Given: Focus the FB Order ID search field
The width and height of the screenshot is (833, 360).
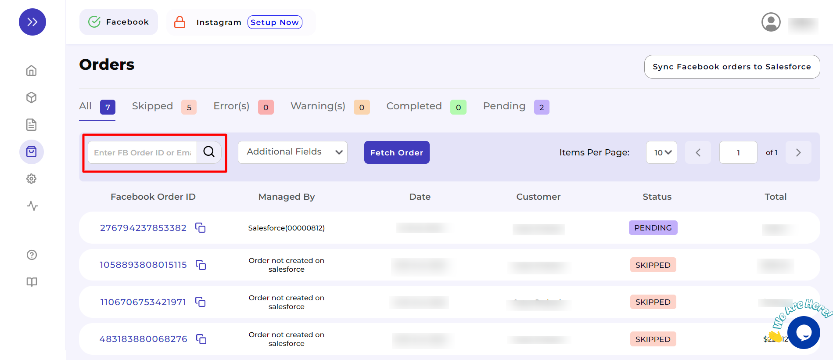Looking at the screenshot, I should coord(143,152).
